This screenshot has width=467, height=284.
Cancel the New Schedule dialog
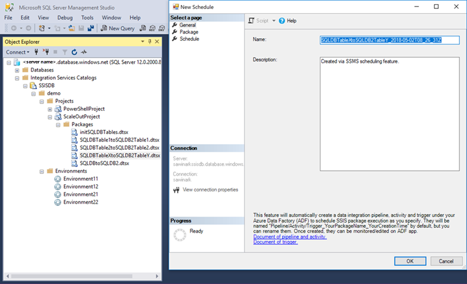(446, 261)
